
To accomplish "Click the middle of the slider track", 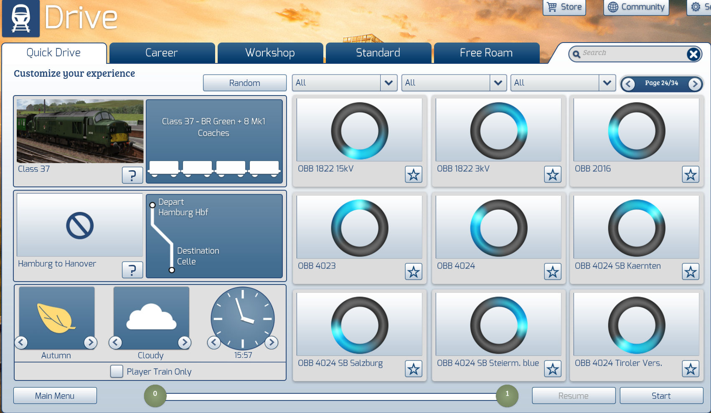I will [331, 396].
